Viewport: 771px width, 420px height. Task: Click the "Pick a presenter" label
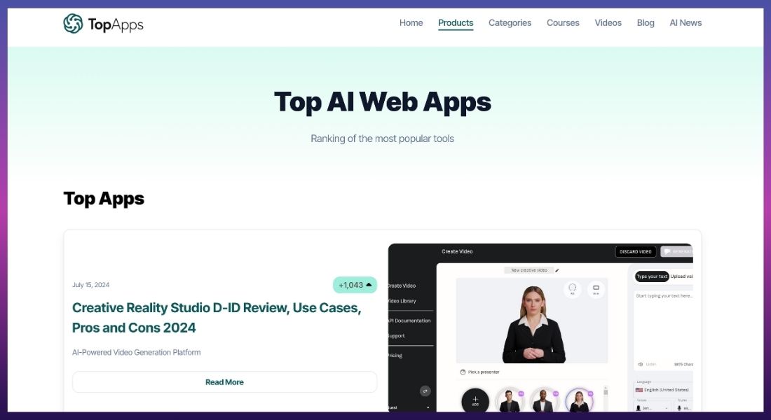pyautogui.click(x=484, y=372)
